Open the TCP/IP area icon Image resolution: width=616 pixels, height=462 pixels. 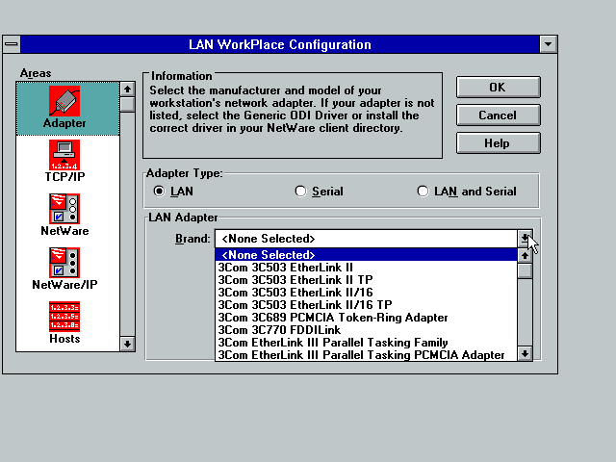point(64,155)
